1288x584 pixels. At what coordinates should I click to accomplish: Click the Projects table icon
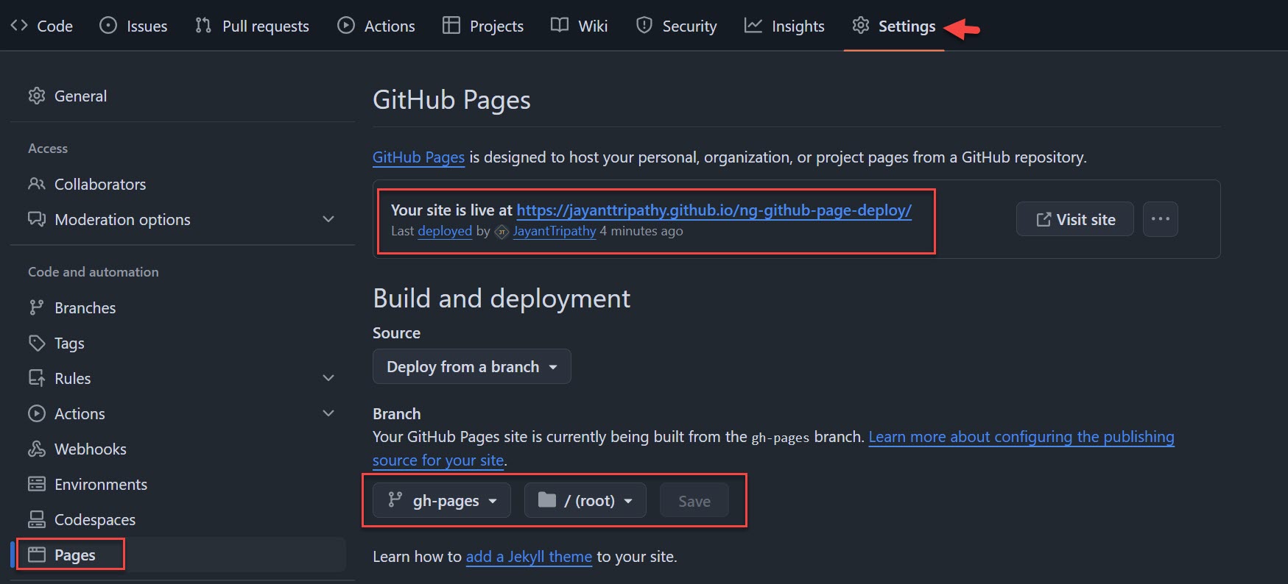pos(451,26)
